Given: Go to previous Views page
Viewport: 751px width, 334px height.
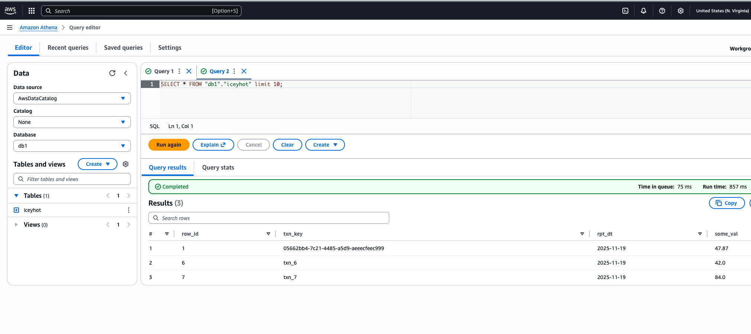Looking at the screenshot, I should coord(108,225).
